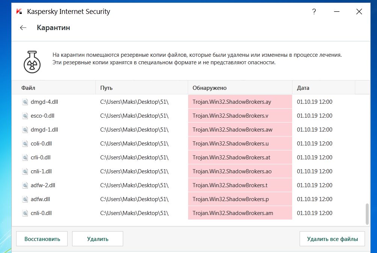Click the Kaspersky logo icon in title bar
Screen dimensions: 377x253
coord(19,12)
